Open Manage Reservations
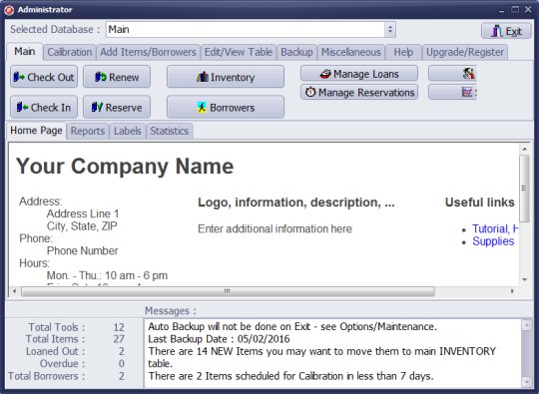This screenshot has width=539, height=394. coord(359,92)
